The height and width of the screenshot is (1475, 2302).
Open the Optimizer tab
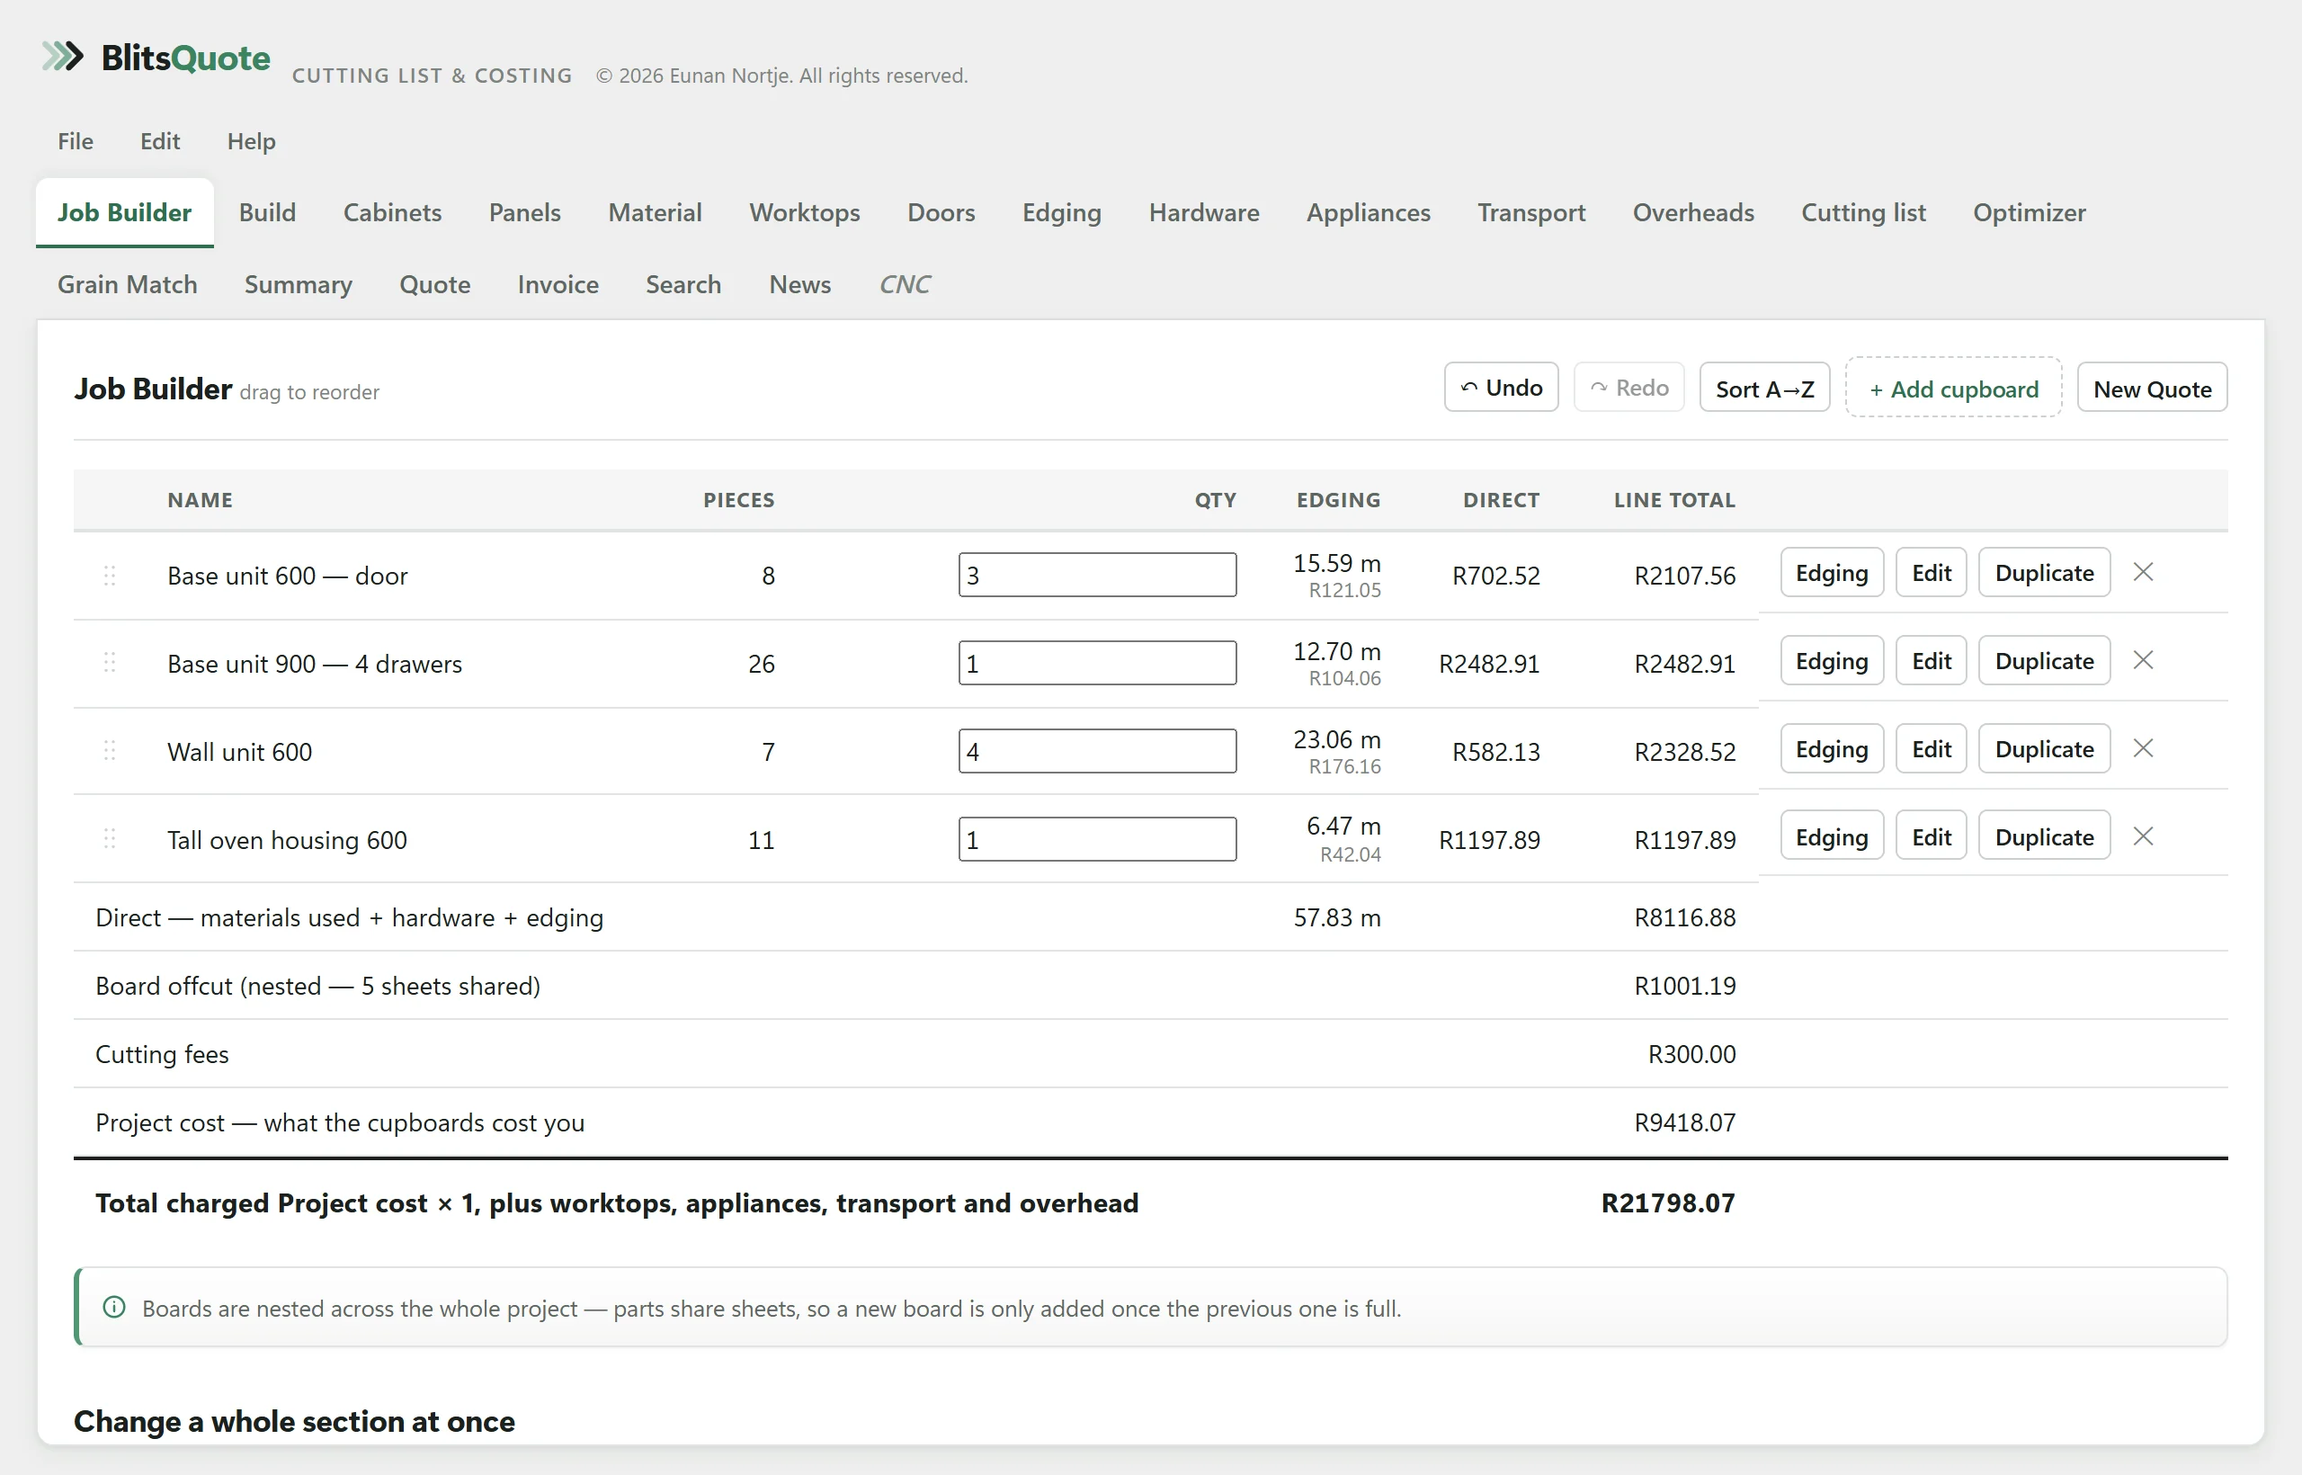2030,211
